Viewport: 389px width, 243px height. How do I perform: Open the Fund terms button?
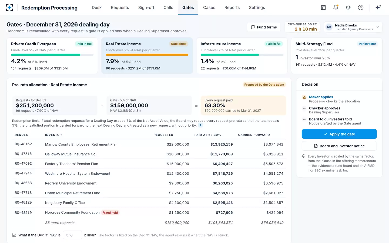264,27
